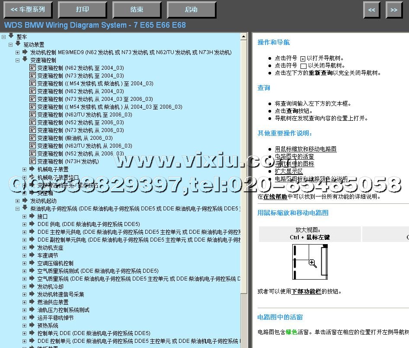Click arrow icon next to 燃油供应装置
The height and width of the screenshot is (348, 409).
[x=32, y=302]
